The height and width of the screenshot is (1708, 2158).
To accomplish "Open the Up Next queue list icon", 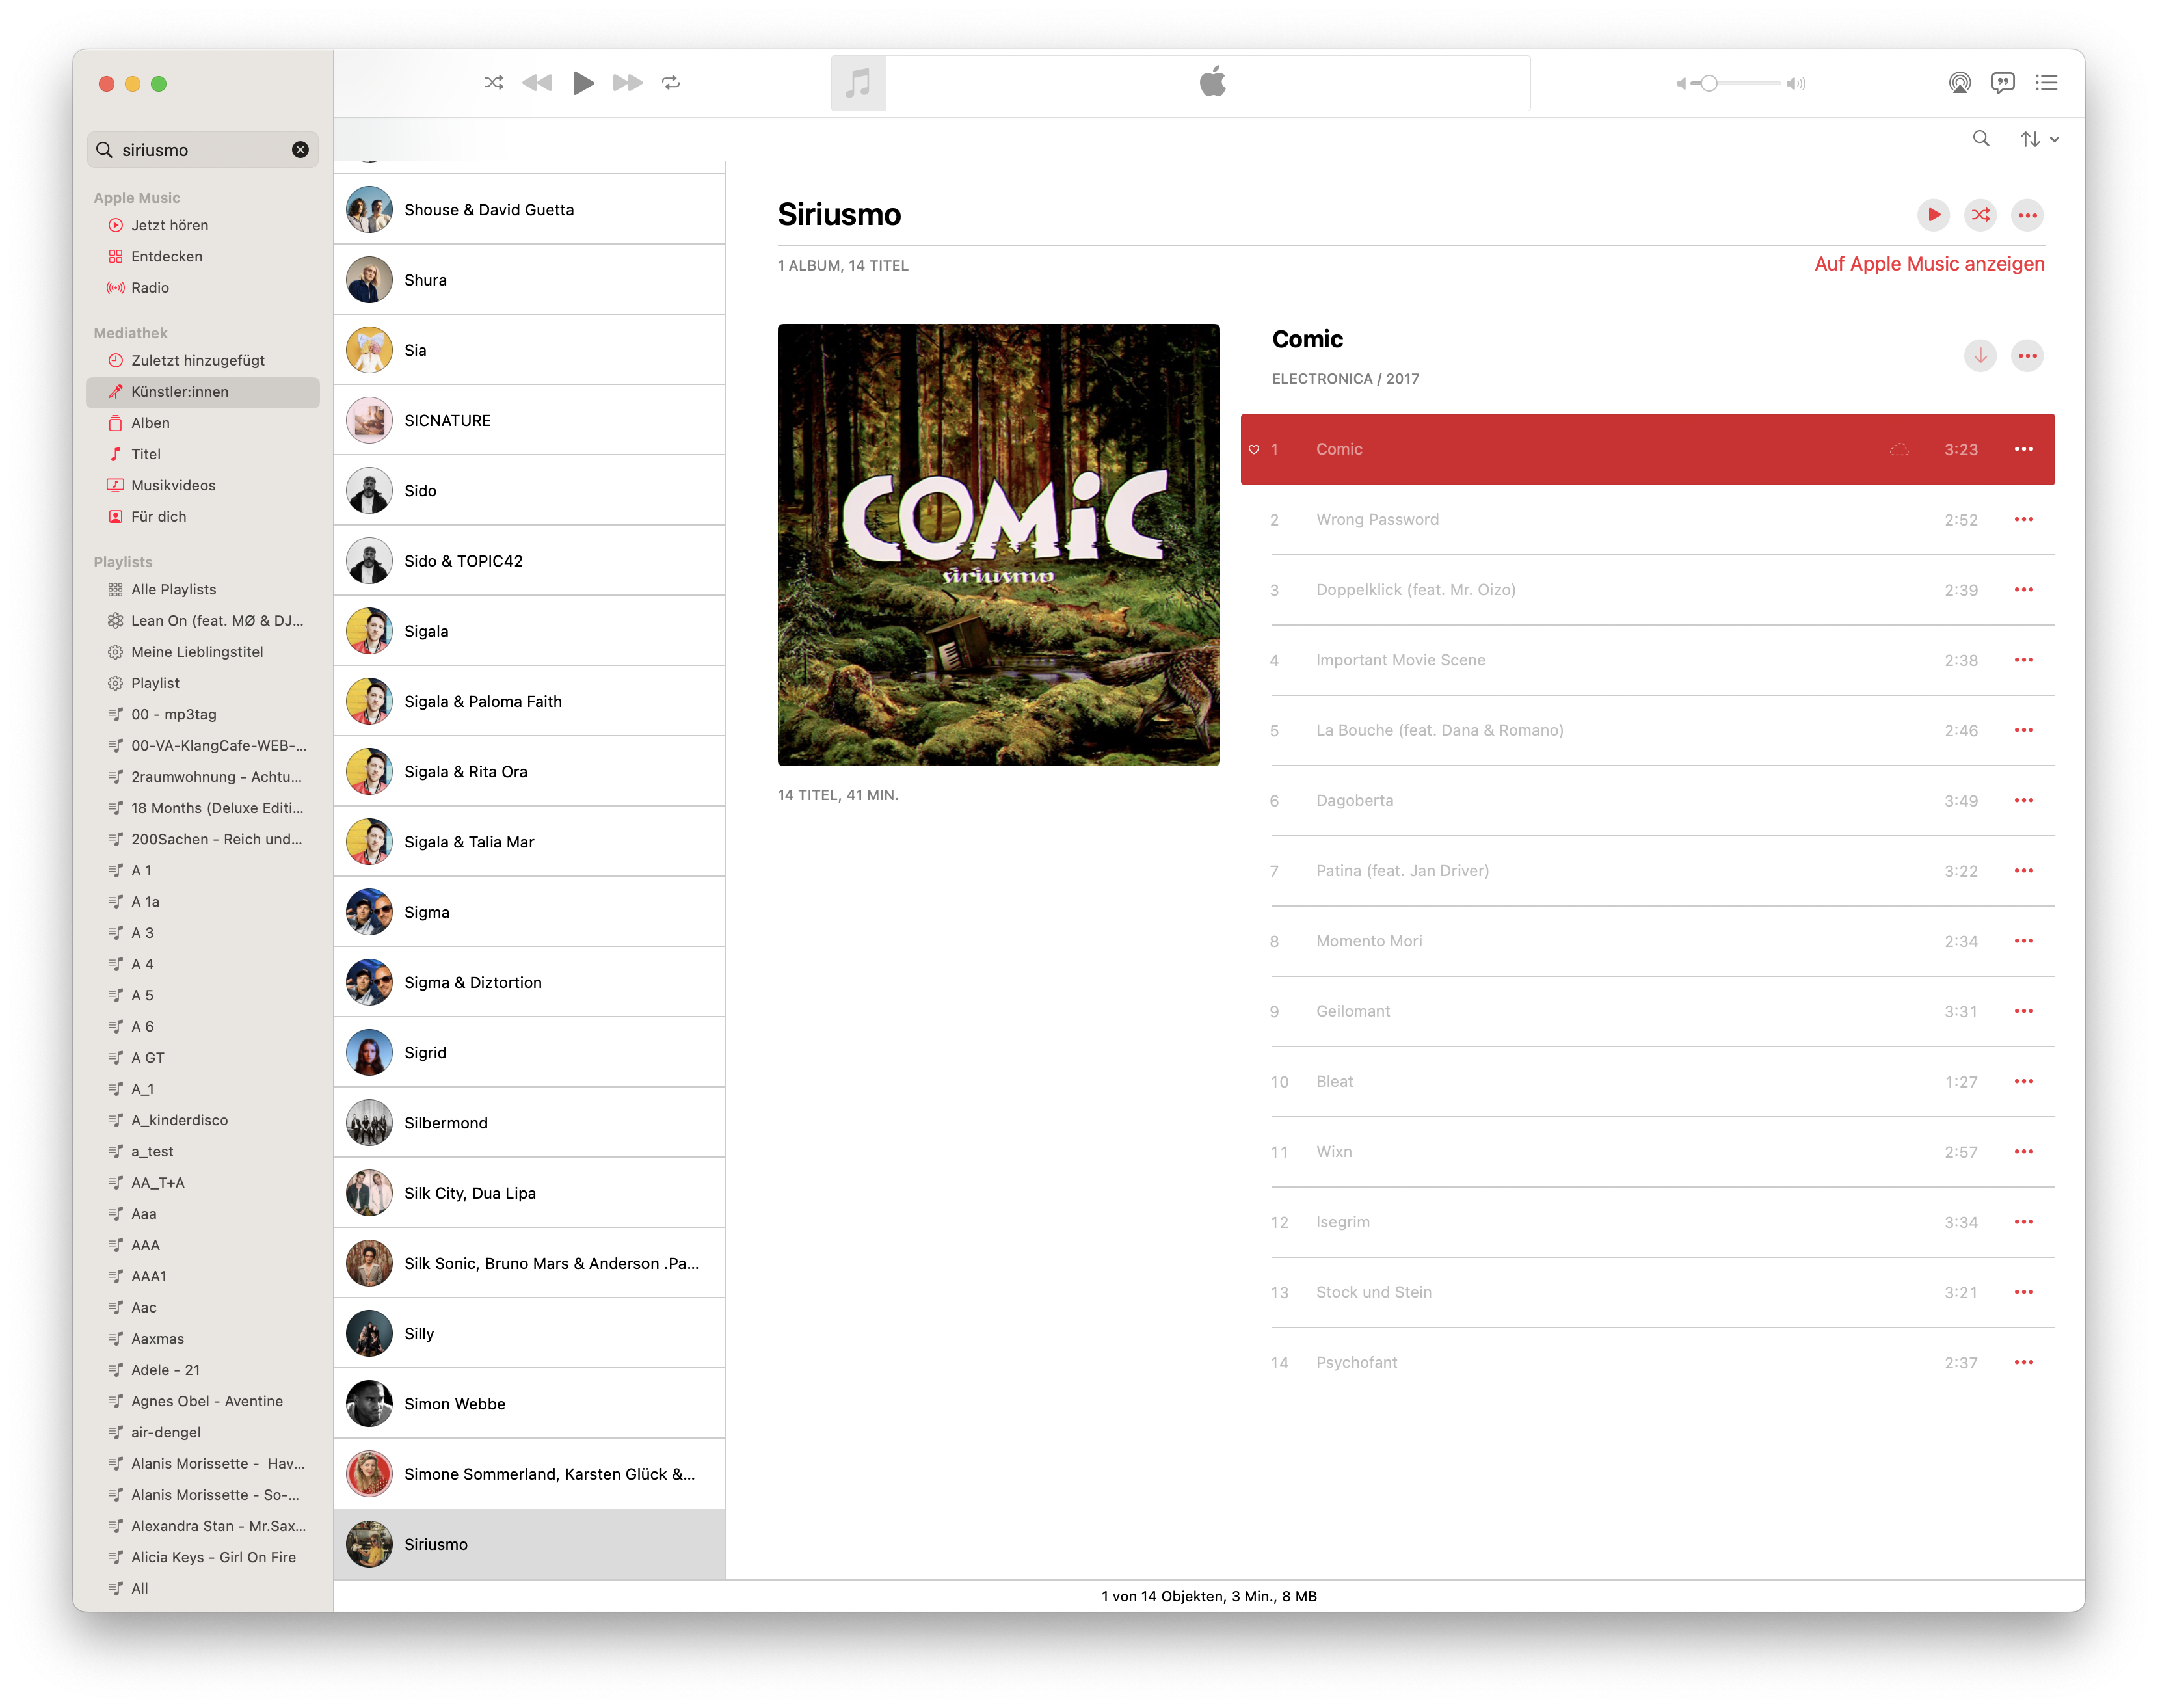I will [x=2046, y=83].
